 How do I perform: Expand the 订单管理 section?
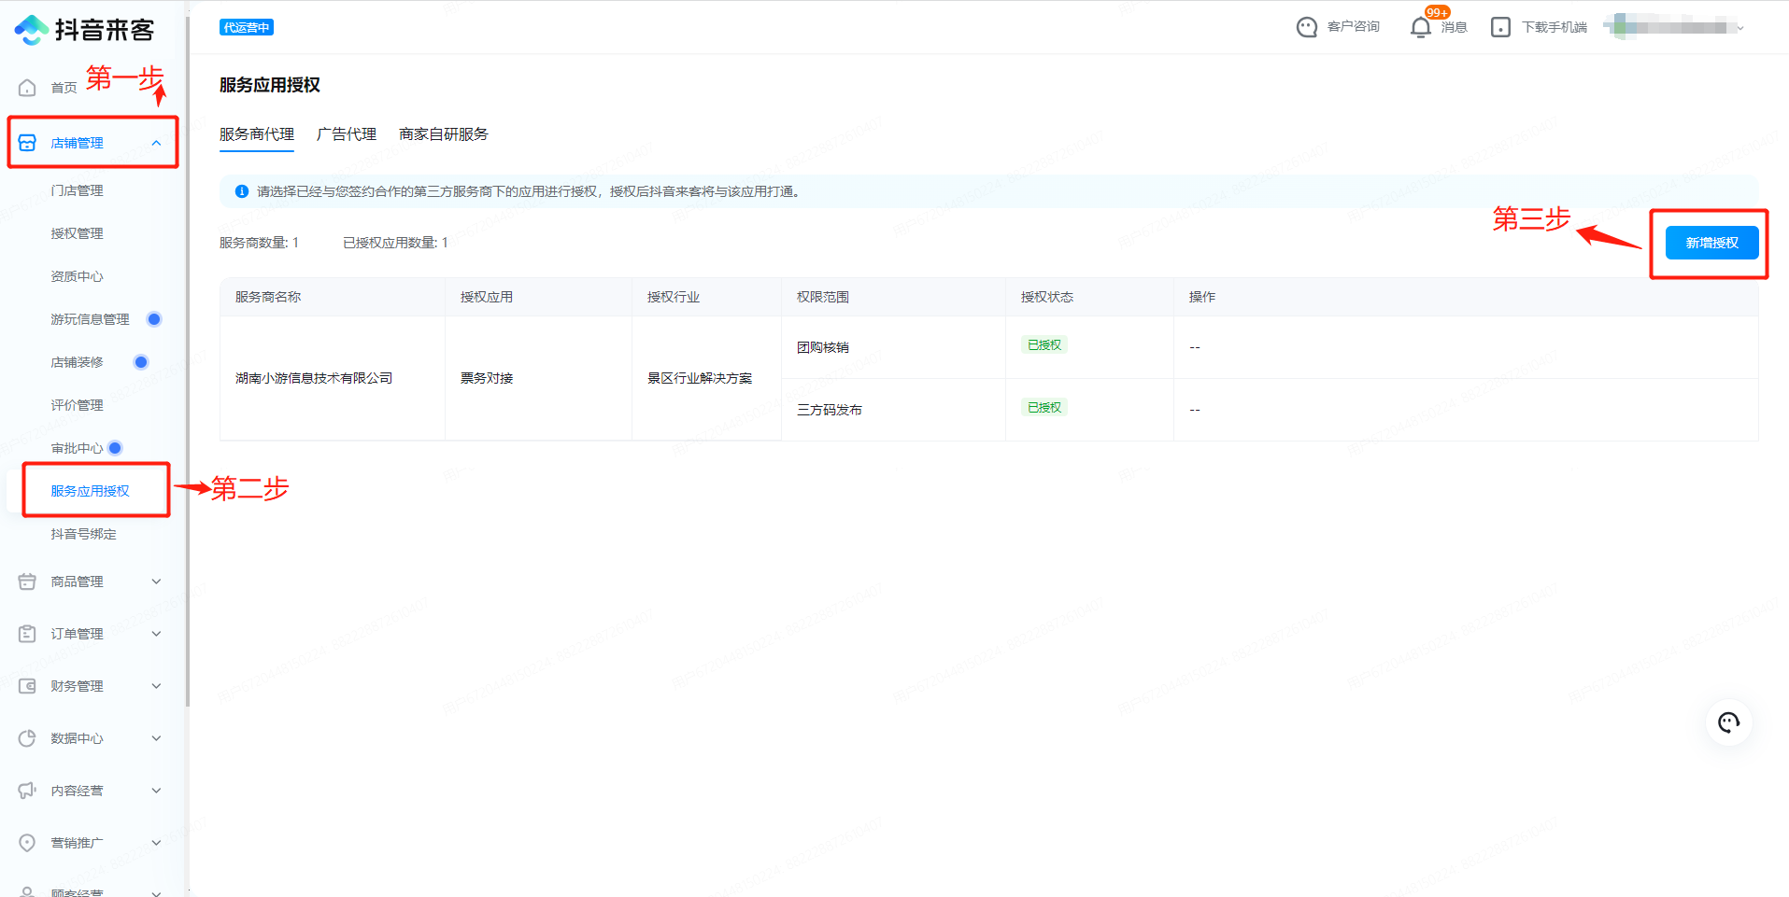pyautogui.click(x=156, y=634)
